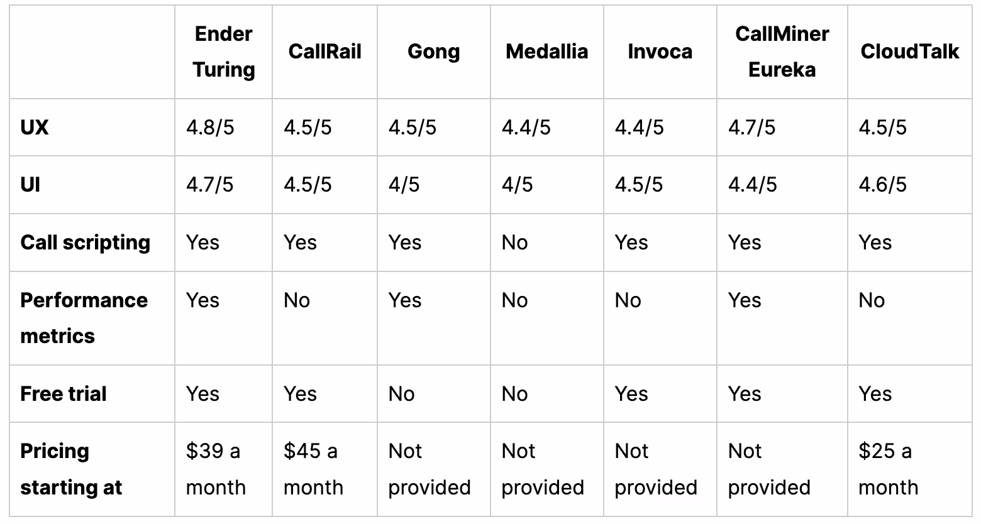
Task: Click the $39 a month price cell
Action: tap(216, 469)
